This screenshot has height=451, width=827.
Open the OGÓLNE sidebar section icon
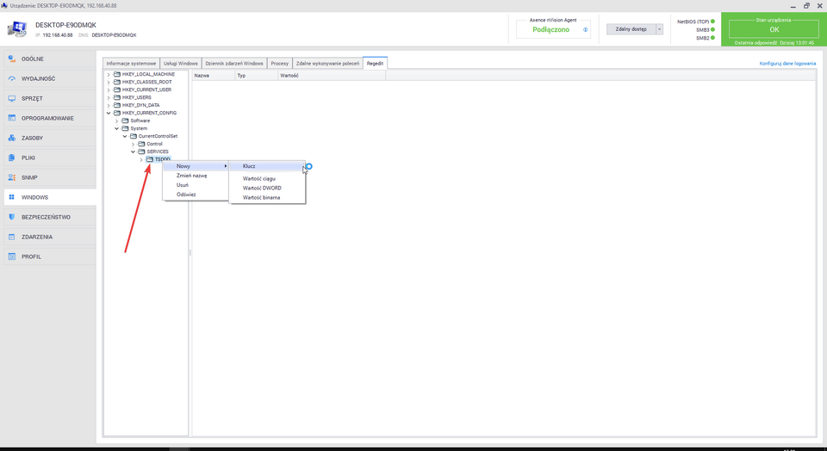pyautogui.click(x=12, y=59)
